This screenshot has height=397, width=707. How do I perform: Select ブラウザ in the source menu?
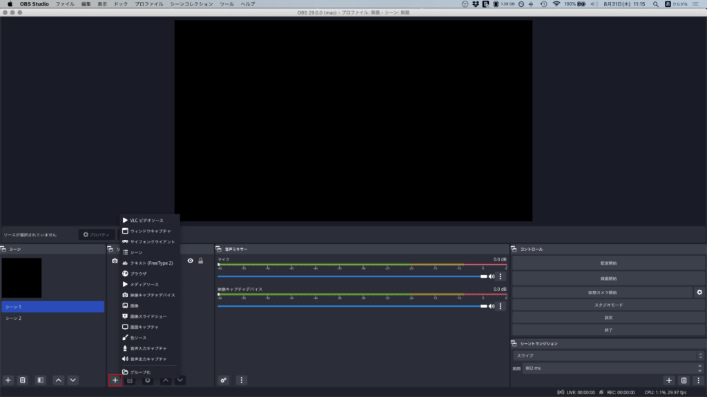coord(138,274)
